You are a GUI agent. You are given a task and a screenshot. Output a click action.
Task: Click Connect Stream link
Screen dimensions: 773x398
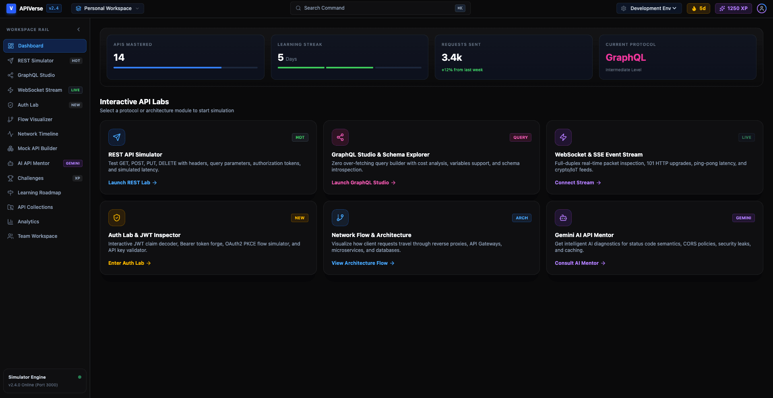(578, 183)
